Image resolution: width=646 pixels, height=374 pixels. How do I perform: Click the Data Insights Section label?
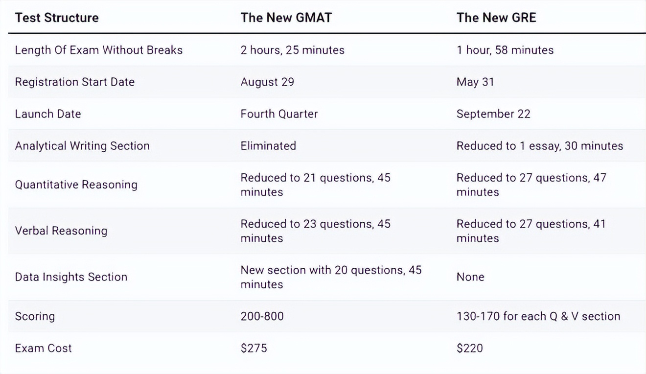click(x=71, y=277)
